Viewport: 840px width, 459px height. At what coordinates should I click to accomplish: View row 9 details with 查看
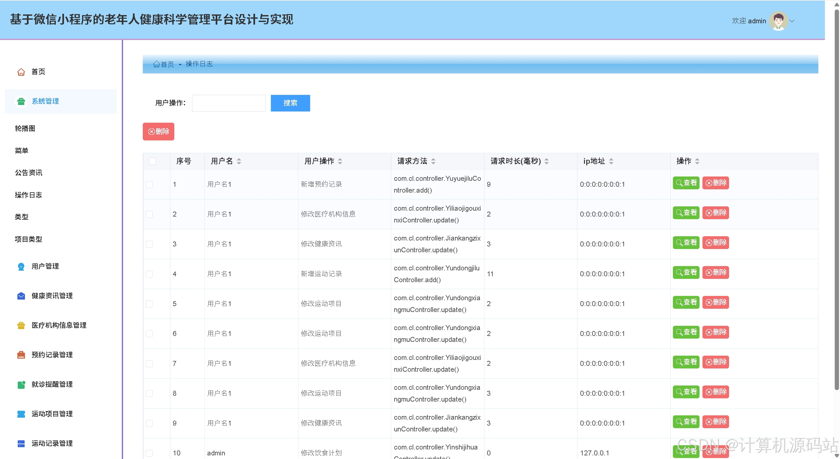tap(686, 422)
